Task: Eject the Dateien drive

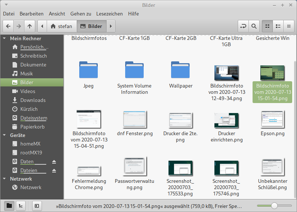Action: (x=54, y=171)
